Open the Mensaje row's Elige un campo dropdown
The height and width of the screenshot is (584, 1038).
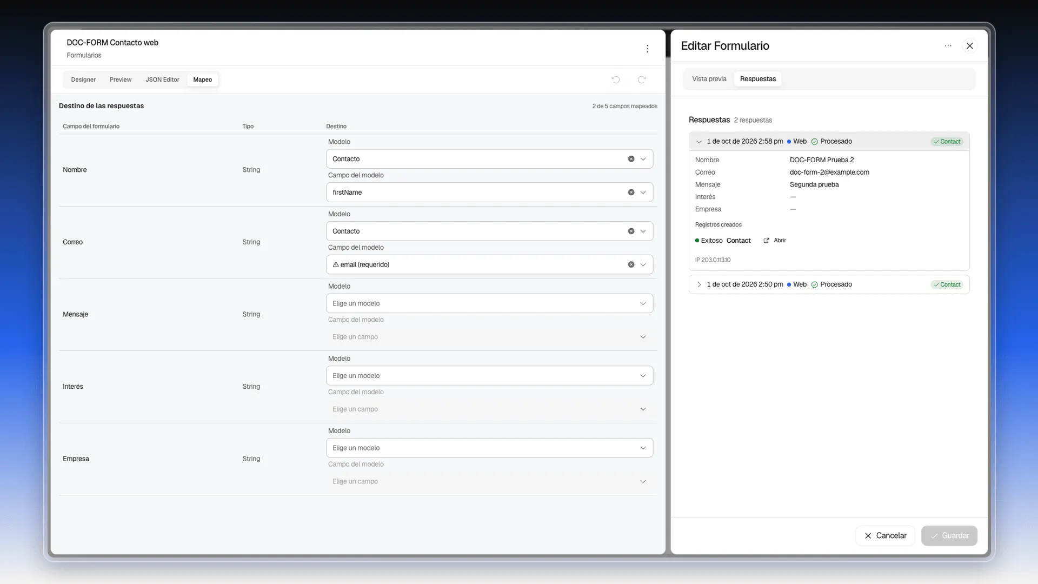coord(490,337)
